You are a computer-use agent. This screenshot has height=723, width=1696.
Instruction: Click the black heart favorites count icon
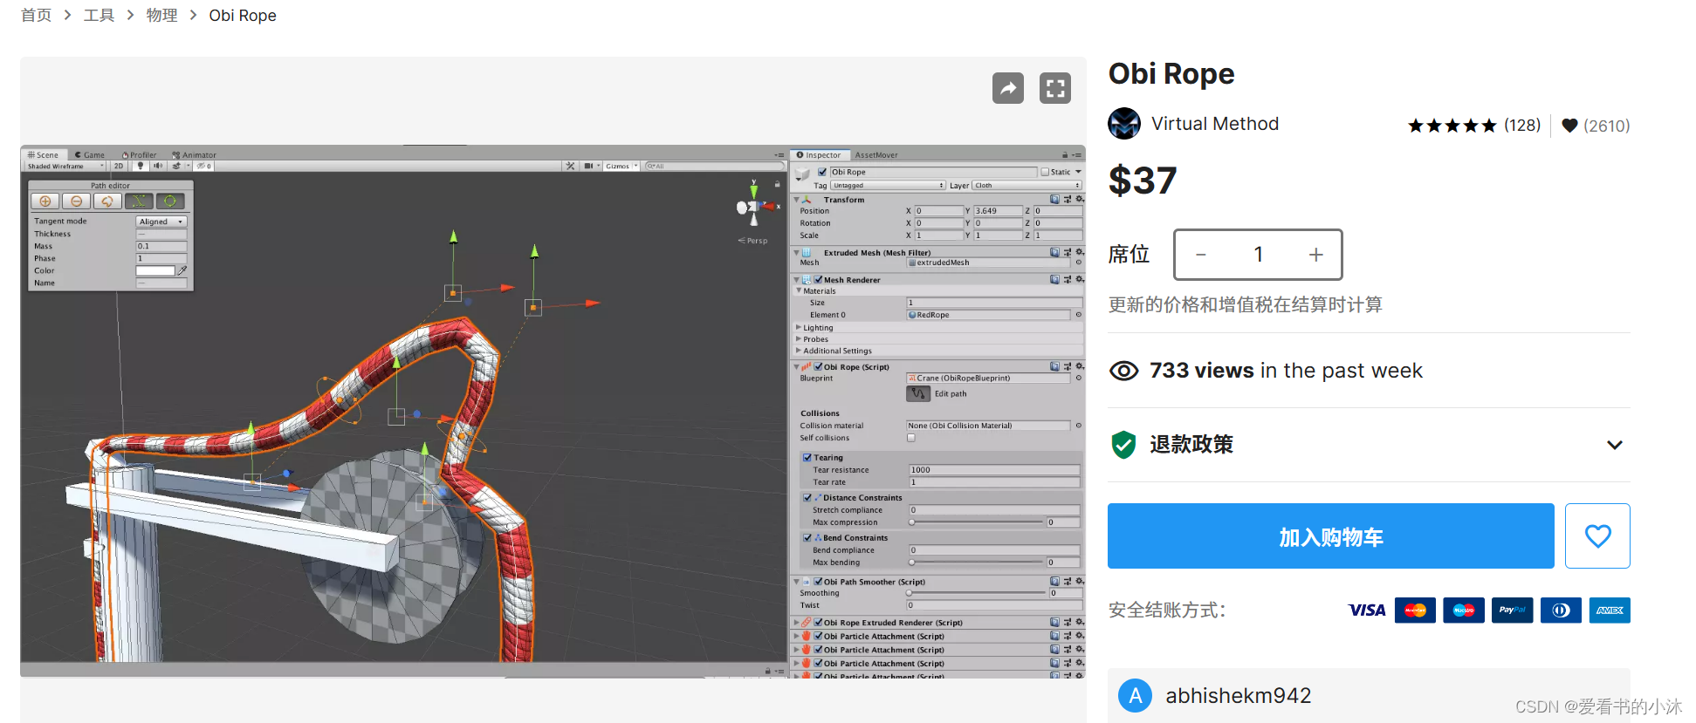coord(1569,126)
